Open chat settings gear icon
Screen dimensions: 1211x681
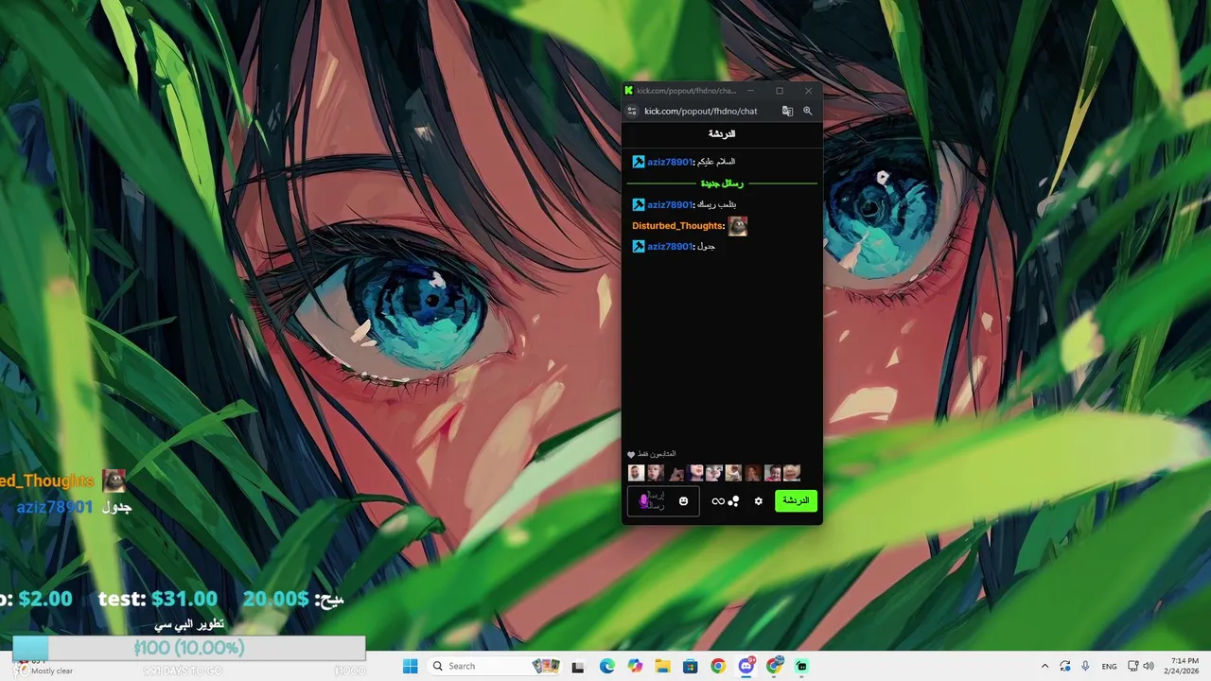click(x=758, y=501)
